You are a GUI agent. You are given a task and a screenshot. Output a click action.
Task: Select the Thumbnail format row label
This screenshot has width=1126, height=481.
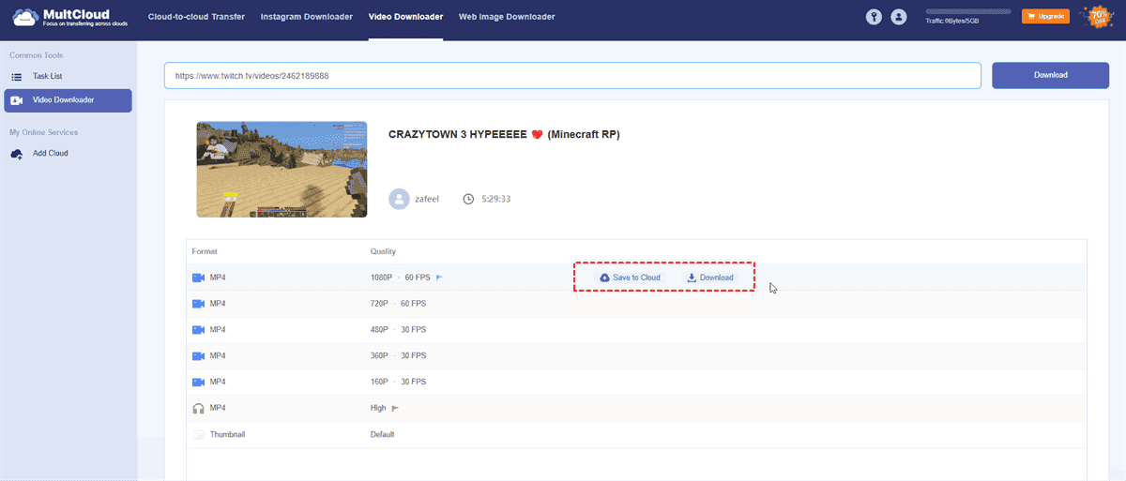tap(227, 434)
